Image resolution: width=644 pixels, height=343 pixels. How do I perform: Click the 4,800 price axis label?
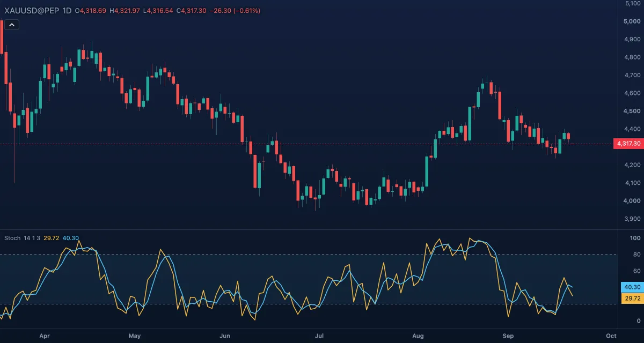633,57
